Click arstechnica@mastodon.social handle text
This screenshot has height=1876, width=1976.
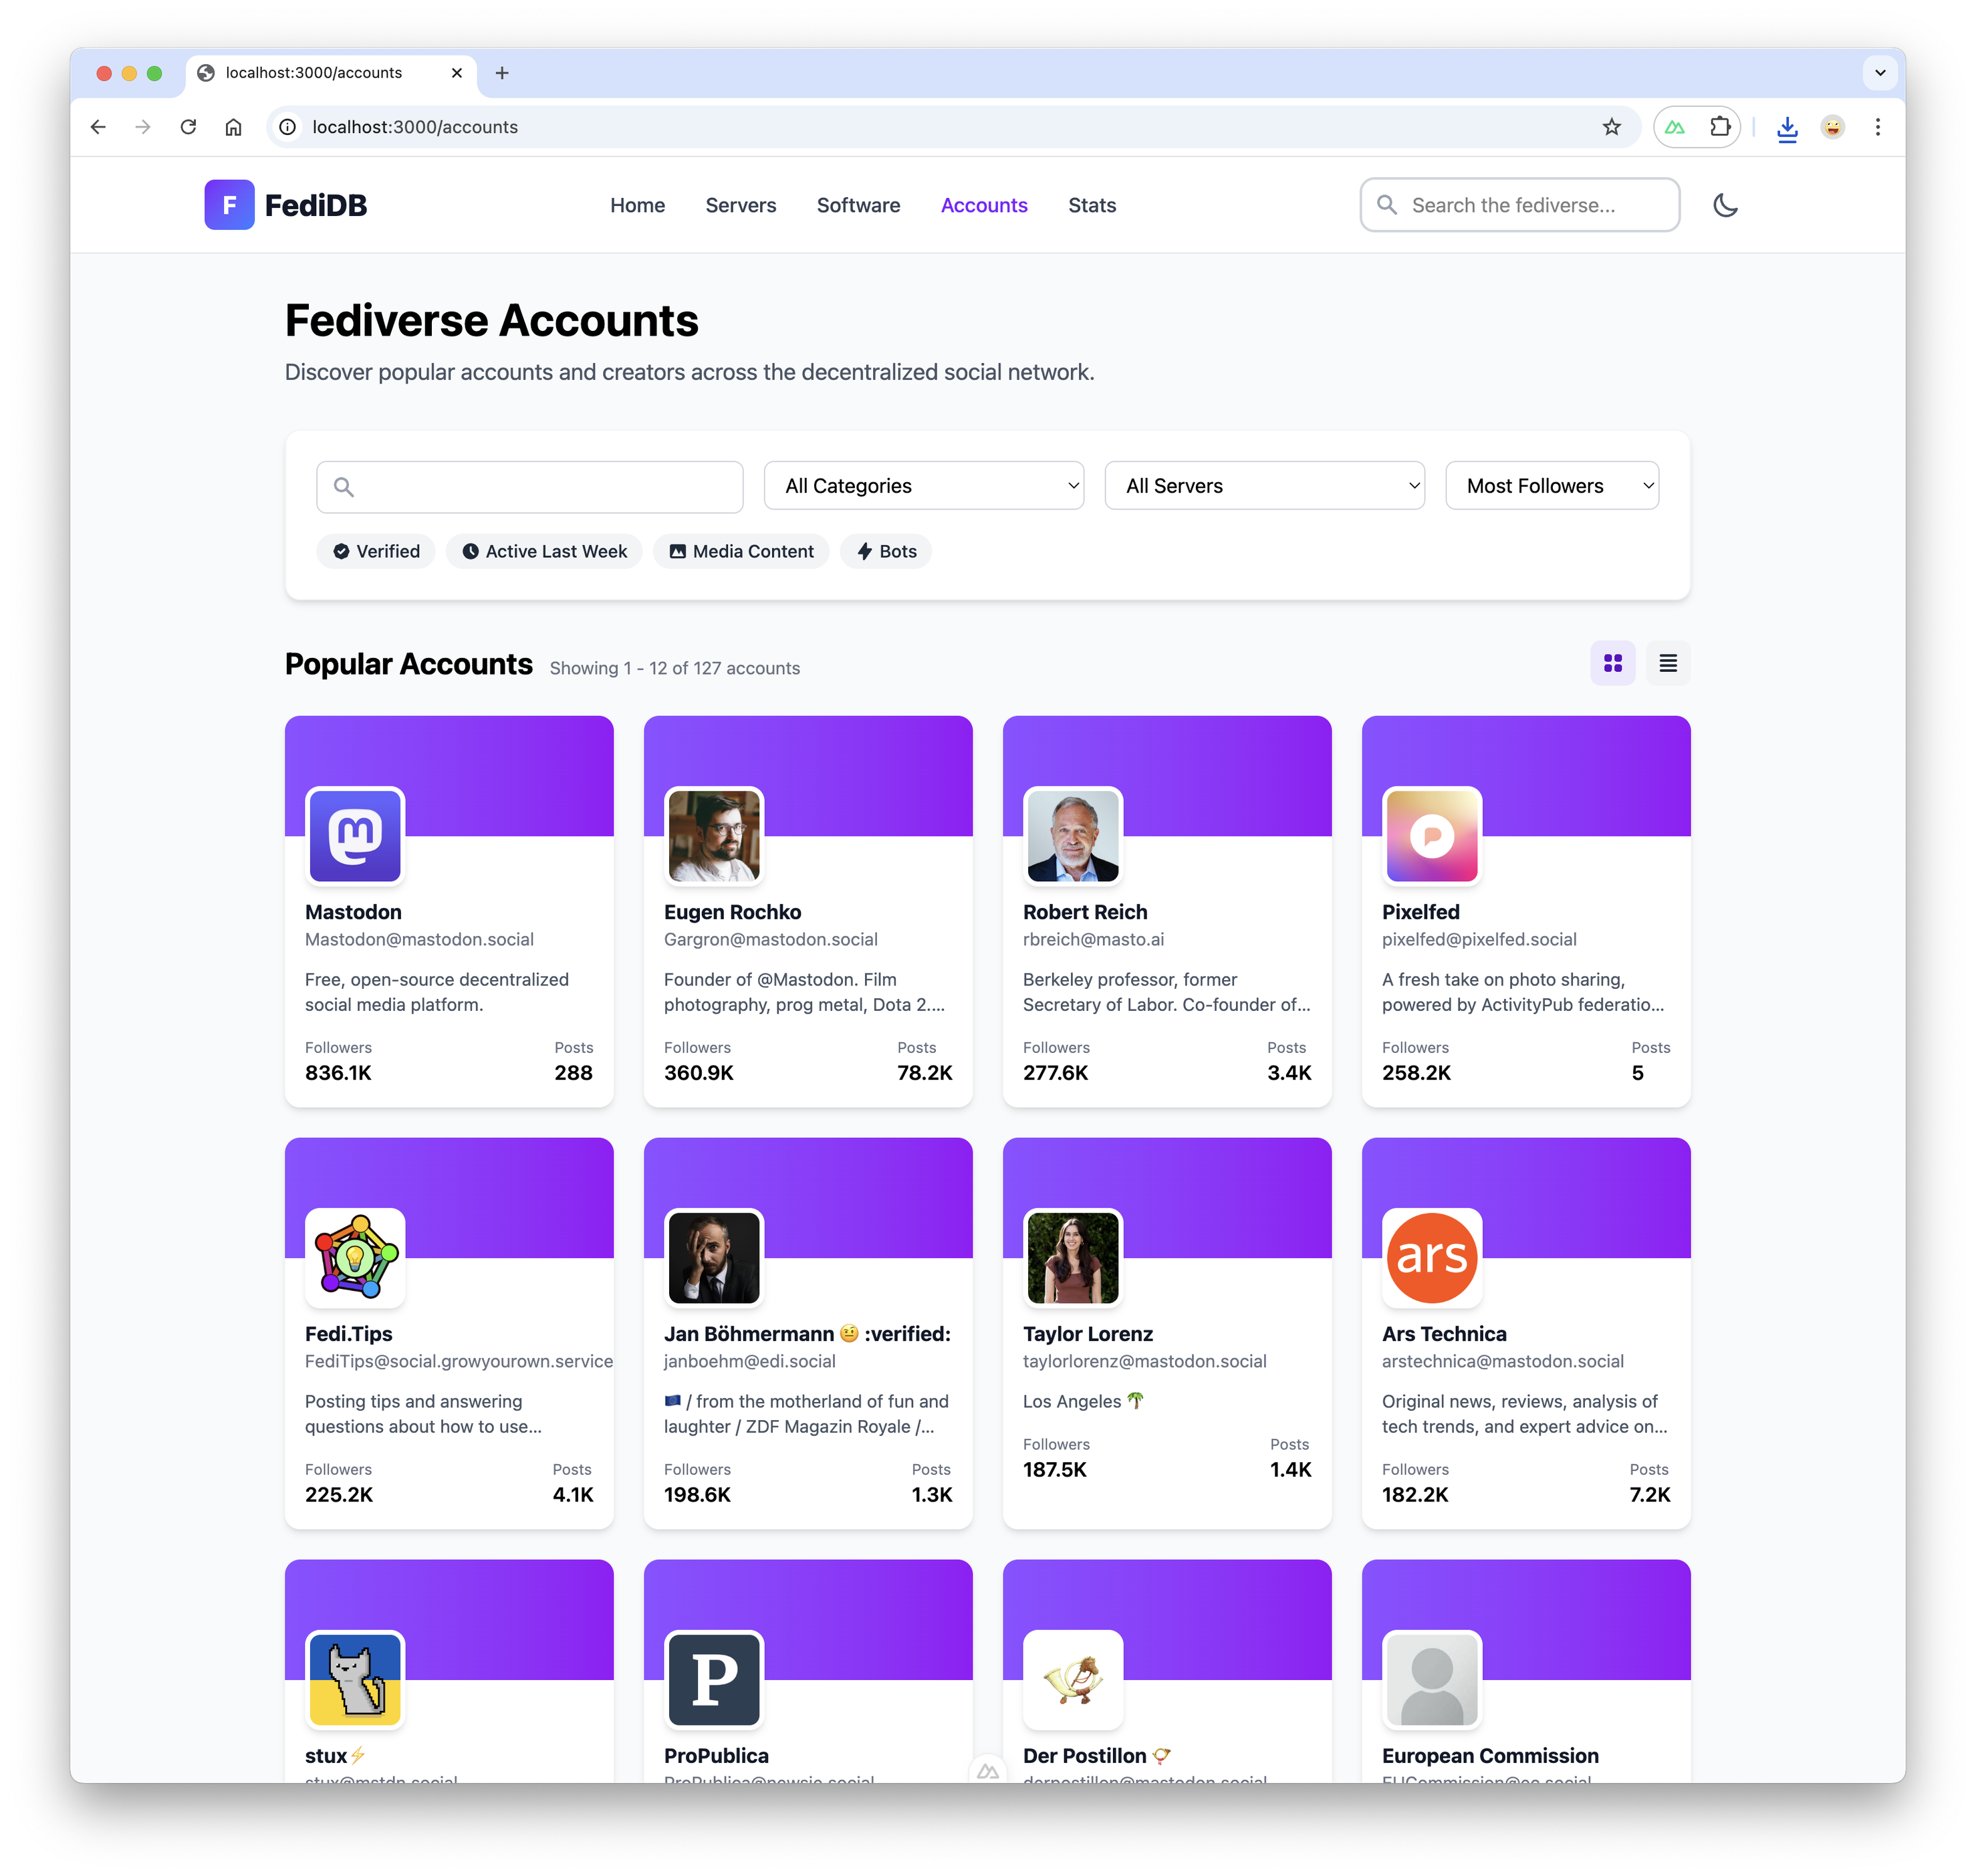[1502, 1361]
